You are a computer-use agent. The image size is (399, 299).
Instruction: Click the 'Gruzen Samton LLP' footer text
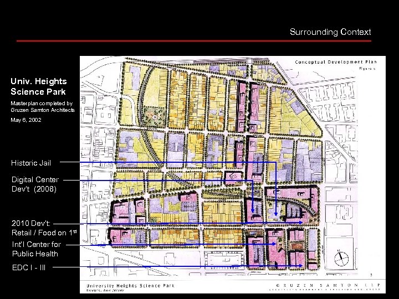pos(328,285)
